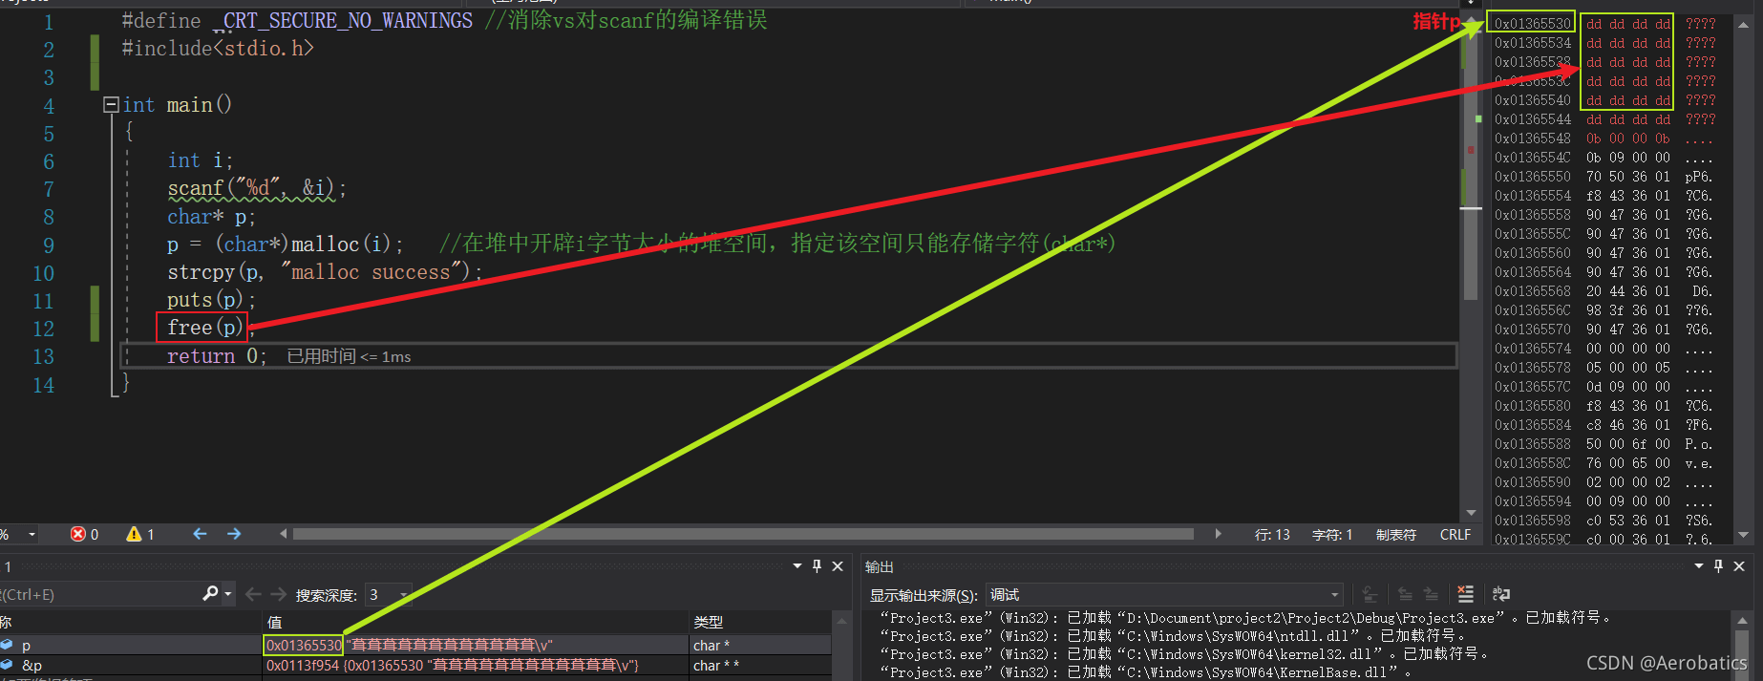Click the error count indicator showing 0
1763x681 pixels.
click(x=85, y=534)
